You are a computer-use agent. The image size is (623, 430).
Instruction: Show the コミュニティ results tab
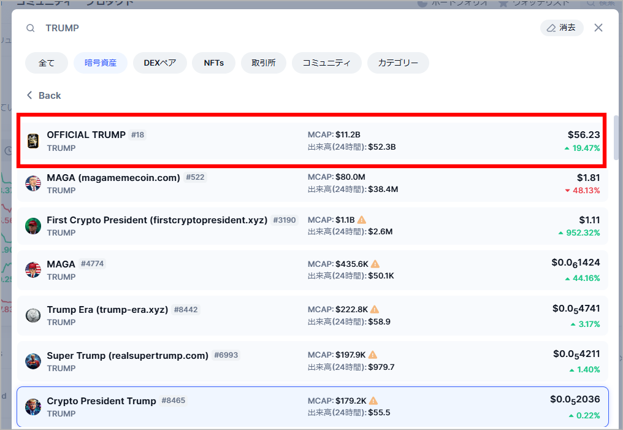pyautogui.click(x=327, y=63)
